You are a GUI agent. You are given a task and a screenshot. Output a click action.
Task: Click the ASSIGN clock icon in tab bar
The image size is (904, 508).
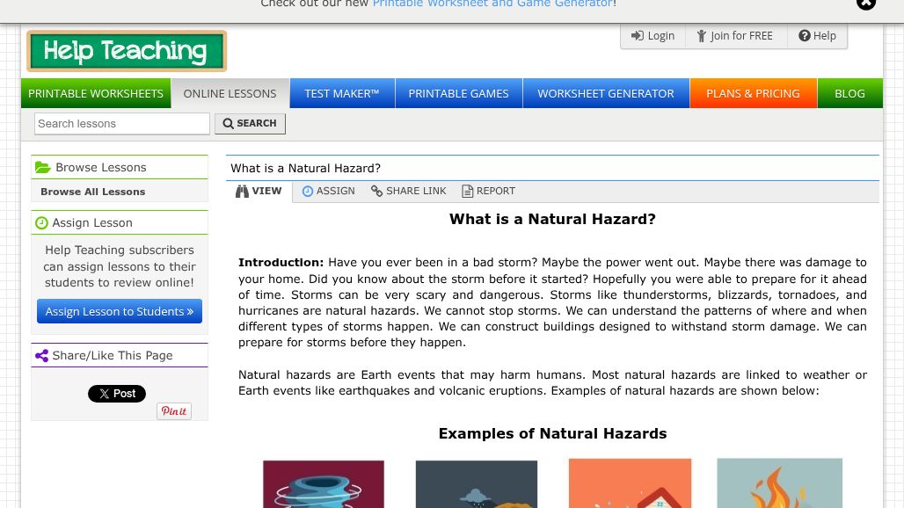[308, 192]
